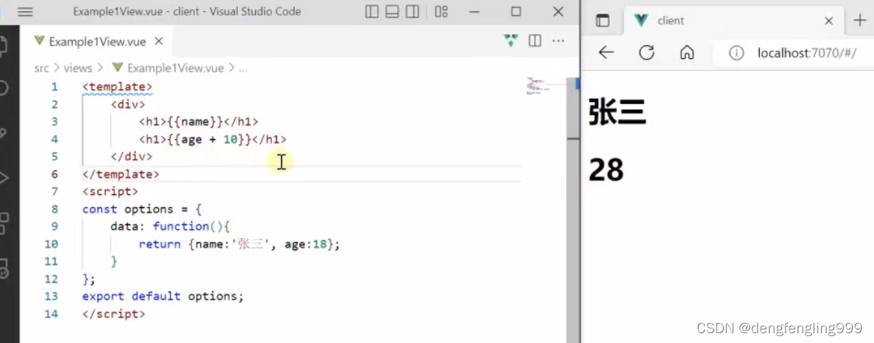The height and width of the screenshot is (343, 874).
Task: Open browser tab actions icon
Action: coord(602,20)
